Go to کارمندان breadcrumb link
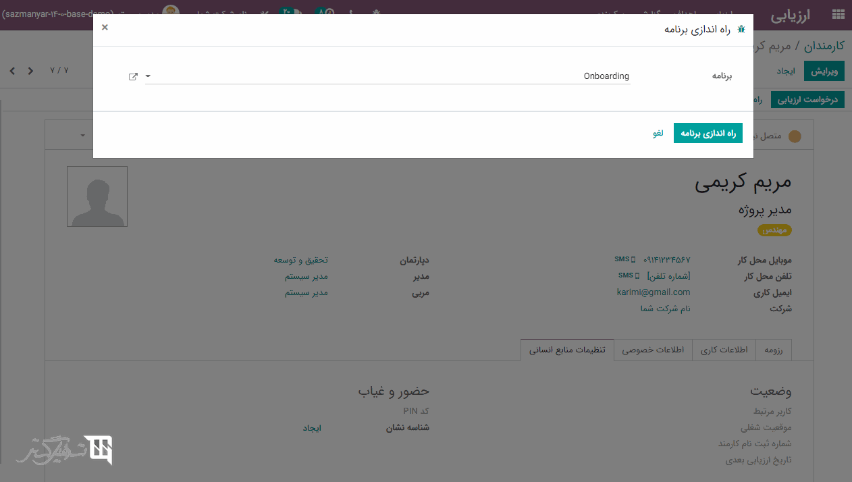 [824, 46]
